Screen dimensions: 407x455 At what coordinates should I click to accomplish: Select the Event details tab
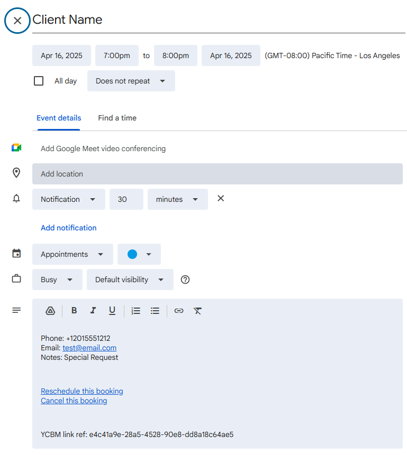point(59,118)
